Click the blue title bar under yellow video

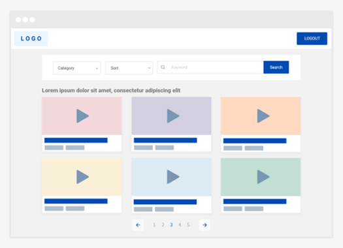[76, 201]
